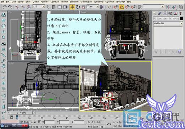This screenshot has height=129, width=185.
Task: Open the Modify panel tab icon
Action: click(x=160, y=14)
